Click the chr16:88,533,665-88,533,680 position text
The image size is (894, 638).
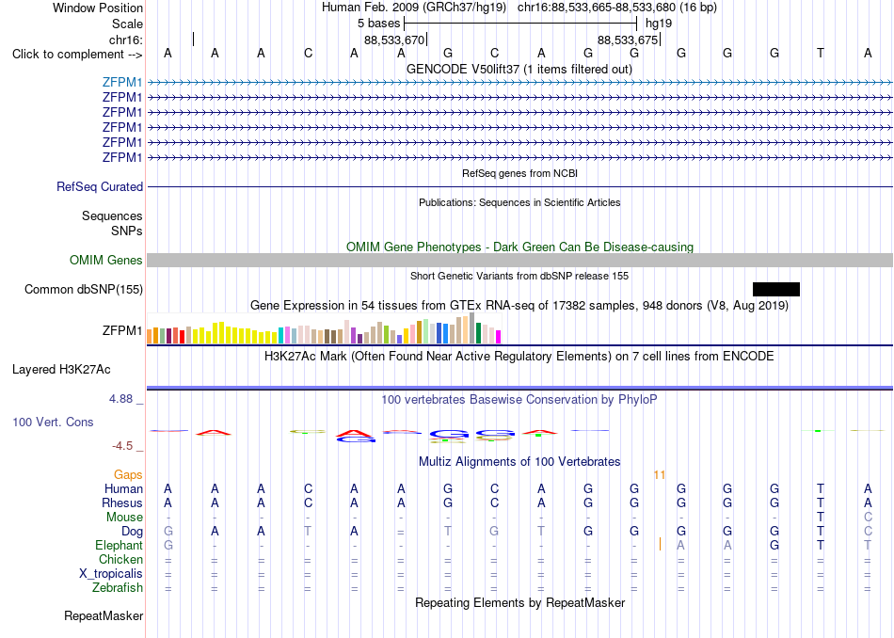[617, 8]
